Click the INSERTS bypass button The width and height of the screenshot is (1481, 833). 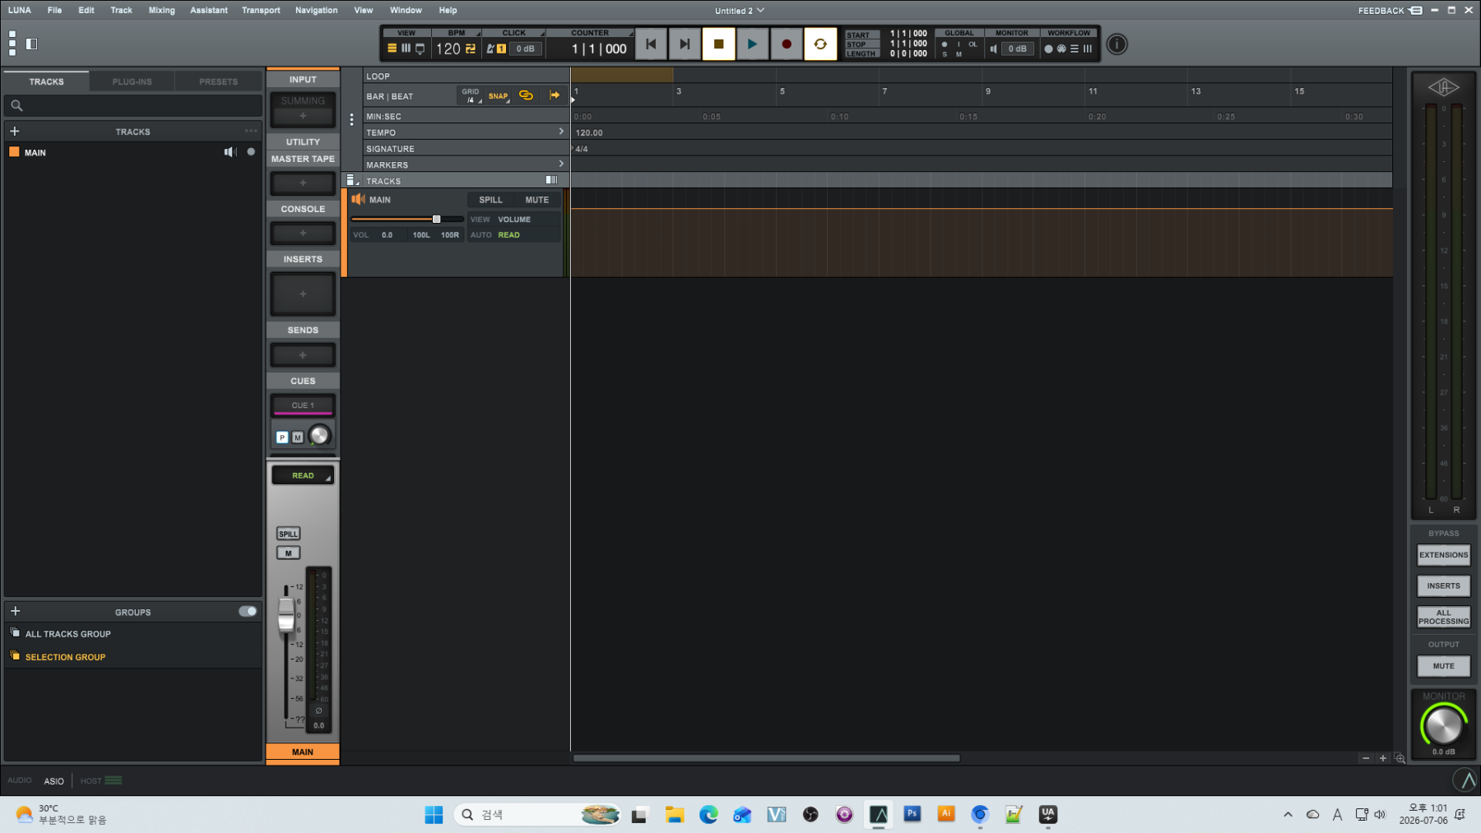[1443, 586]
